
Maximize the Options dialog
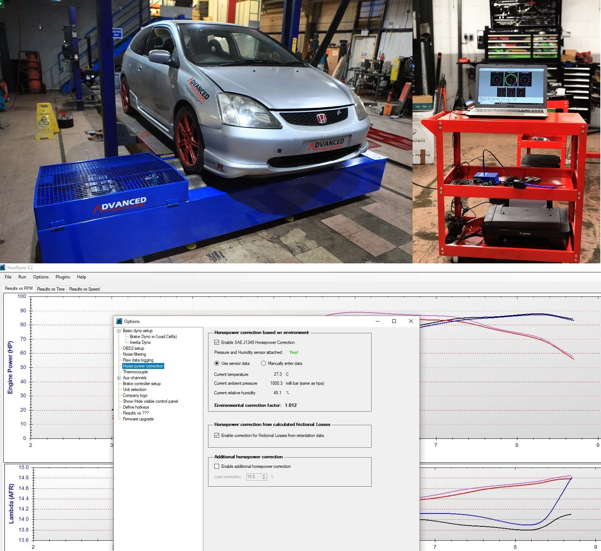click(394, 321)
